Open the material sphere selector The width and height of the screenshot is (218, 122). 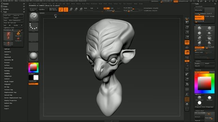tap(33, 57)
